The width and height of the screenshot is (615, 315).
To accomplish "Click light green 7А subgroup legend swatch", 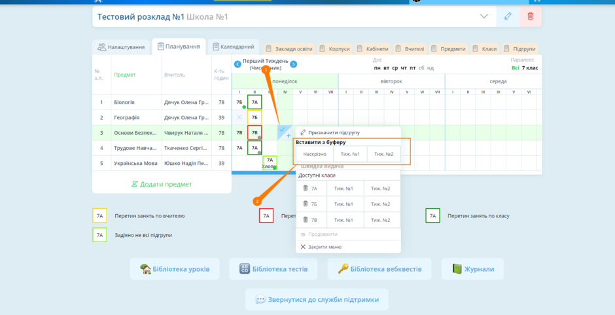I will coord(99,235).
